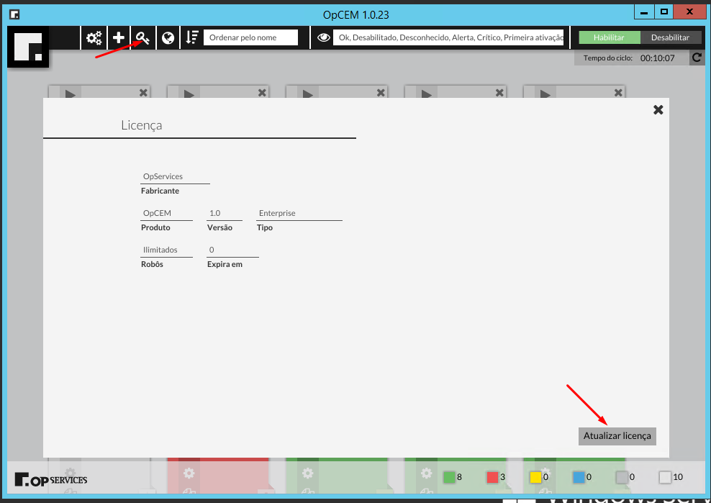Viewport: 711px width, 503px height.
Task: Click the sort order arrow icon
Action: [191, 38]
